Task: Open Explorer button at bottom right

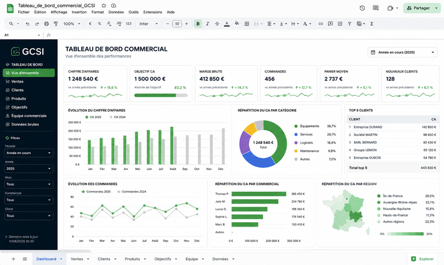Action: point(422,259)
